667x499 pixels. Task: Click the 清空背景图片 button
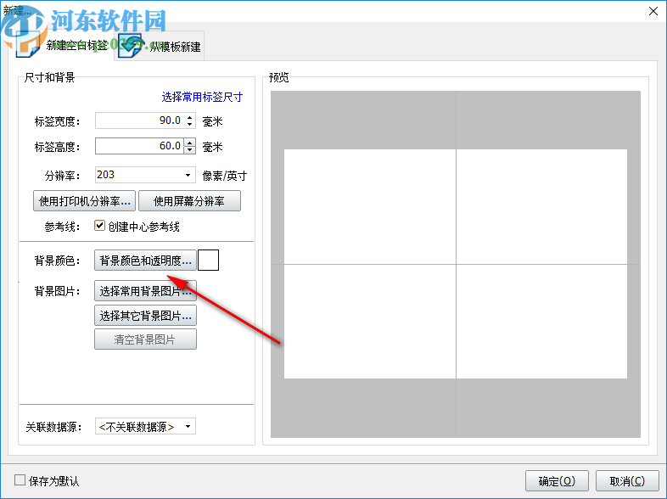click(145, 339)
